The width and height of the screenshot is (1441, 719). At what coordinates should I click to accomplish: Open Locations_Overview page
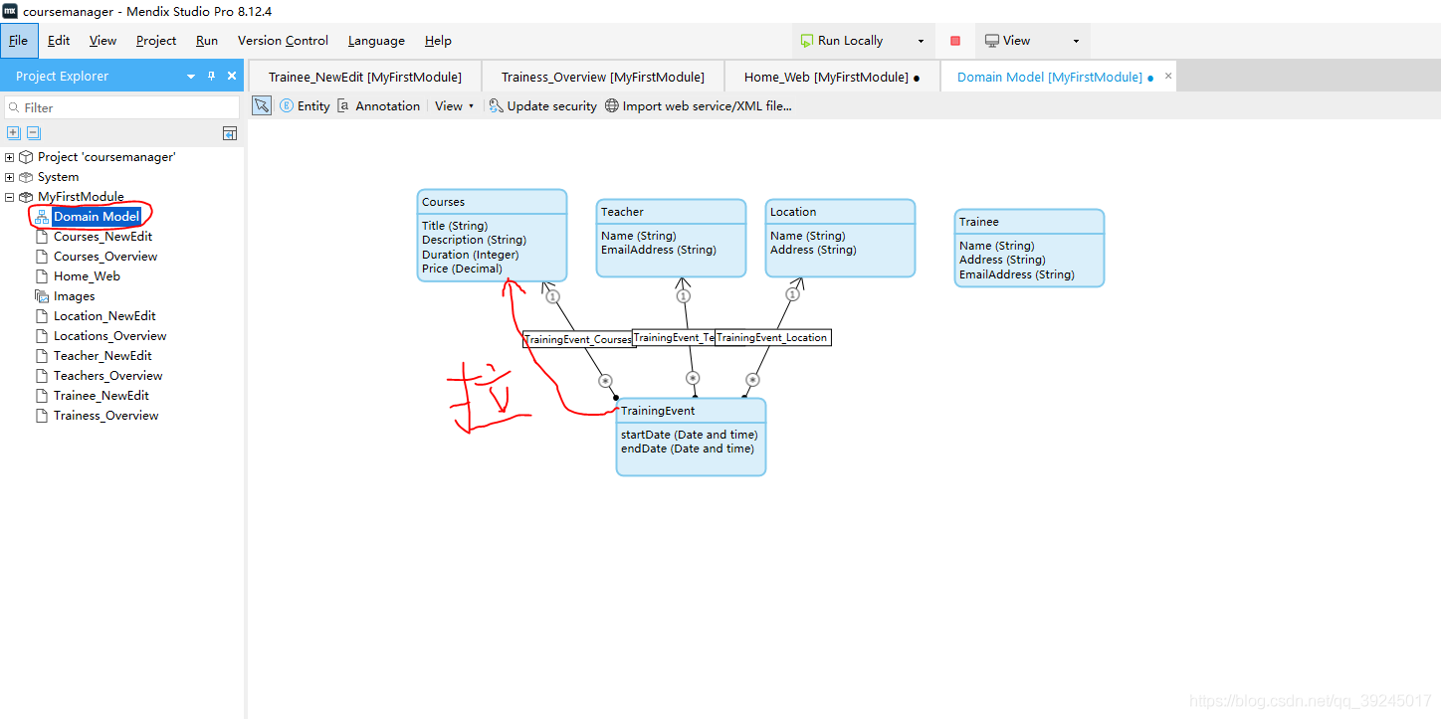(x=109, y=336)
